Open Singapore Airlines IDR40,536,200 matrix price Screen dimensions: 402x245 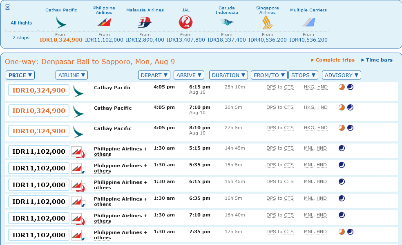click(x=268, y=40)
